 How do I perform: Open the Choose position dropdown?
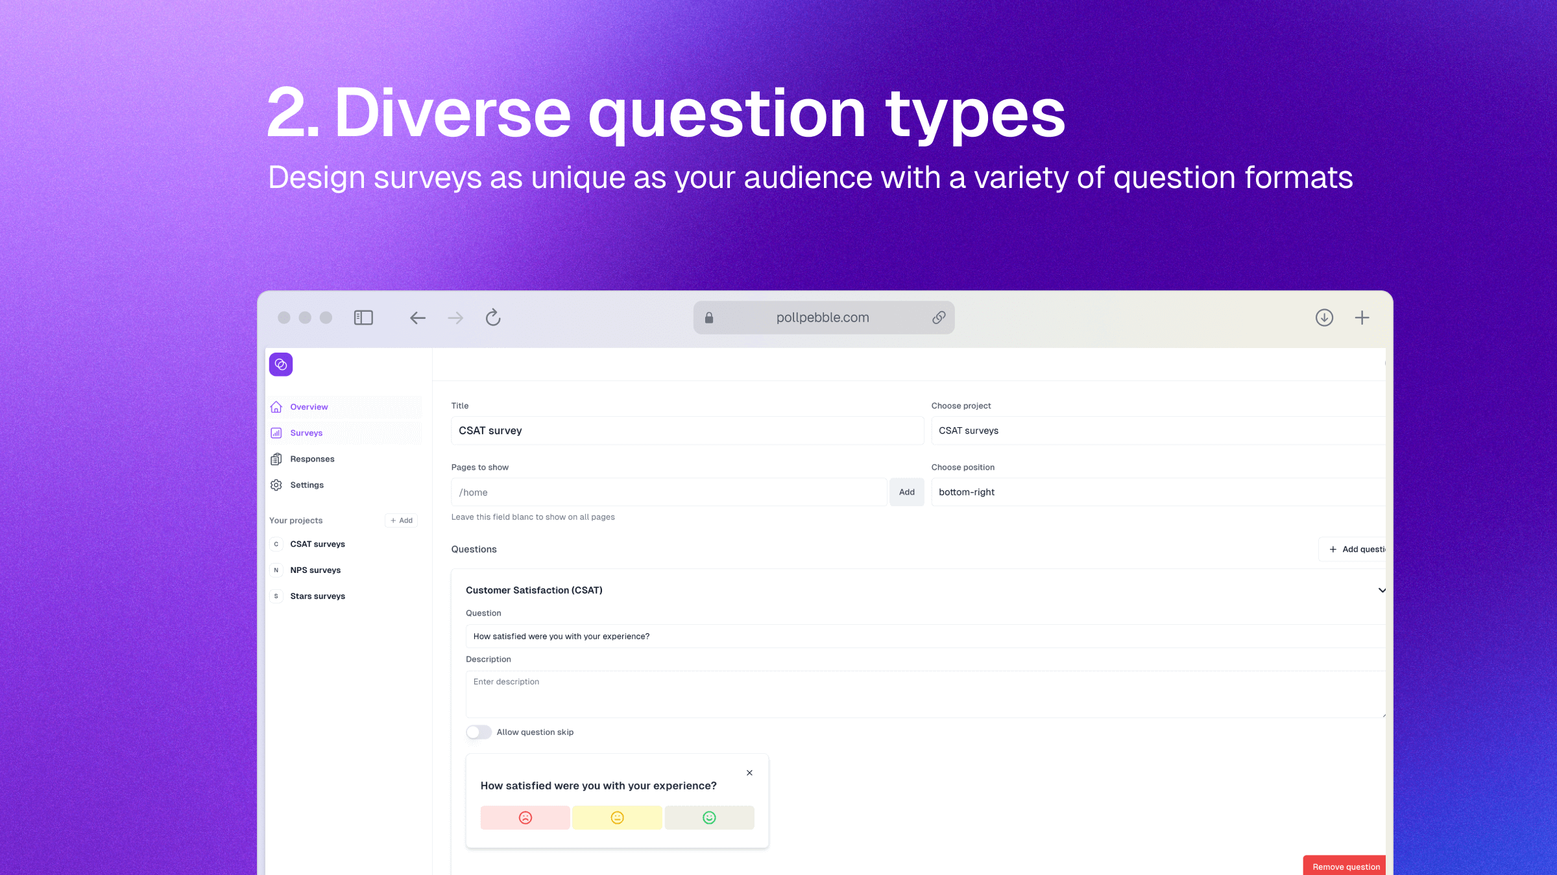pyautogui.click(x=1158, y=492)
